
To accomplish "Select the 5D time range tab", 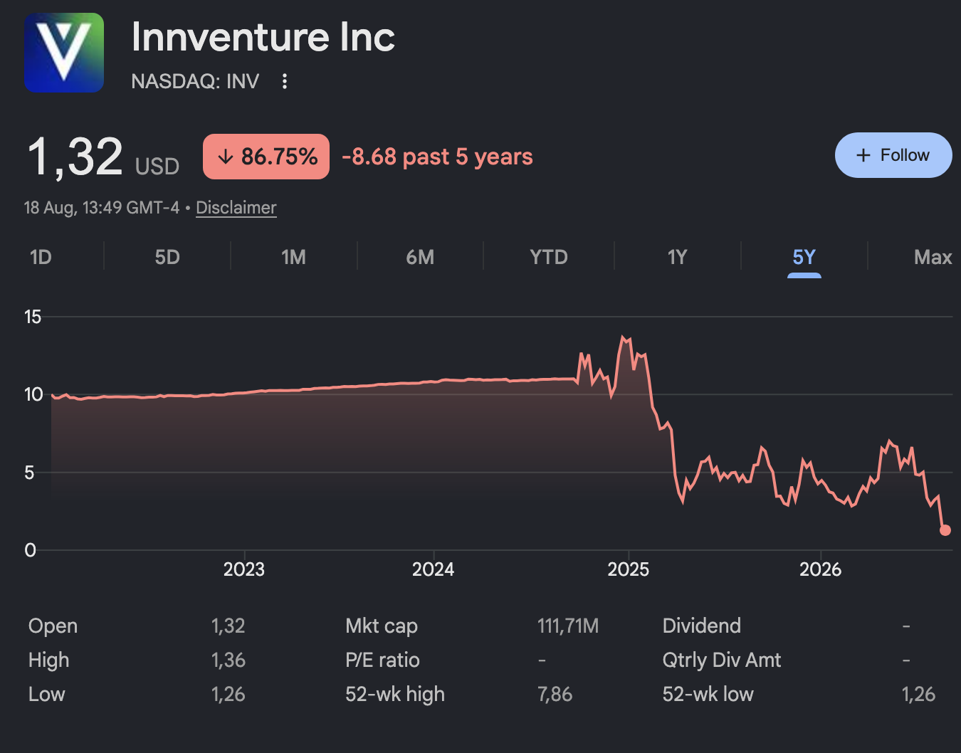I will pyautogui.click(x=167, y=257).
